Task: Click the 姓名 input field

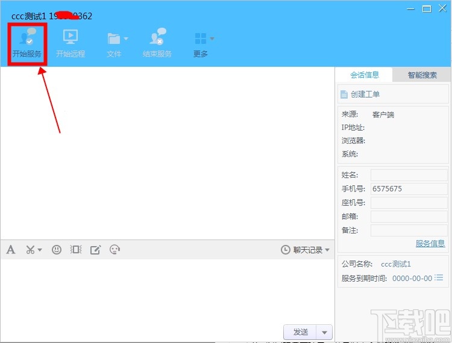Action: [x=409, y=175]
